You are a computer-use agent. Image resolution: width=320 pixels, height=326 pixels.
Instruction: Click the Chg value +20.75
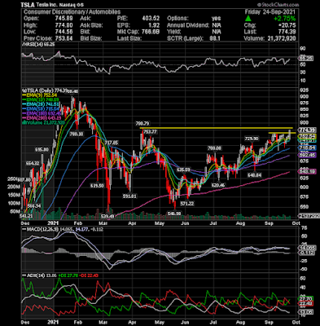click(x=287, y=25)
